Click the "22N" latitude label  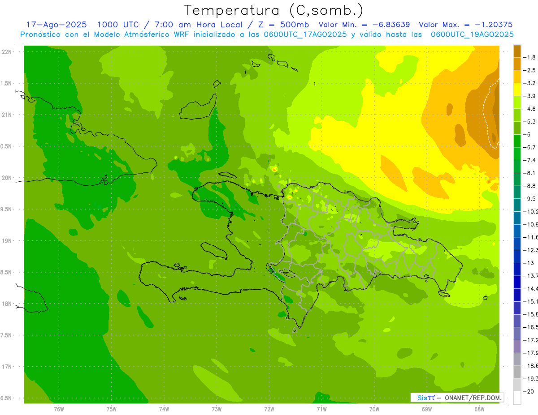(7, 52)
